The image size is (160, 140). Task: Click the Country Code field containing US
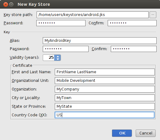(105, 115)
